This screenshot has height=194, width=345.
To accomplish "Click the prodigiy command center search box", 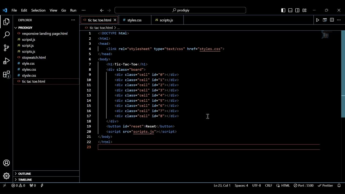I will tap(180, 10).
